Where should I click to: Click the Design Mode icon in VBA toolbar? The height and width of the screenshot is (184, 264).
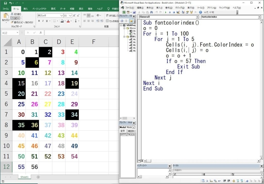(178, 12)
